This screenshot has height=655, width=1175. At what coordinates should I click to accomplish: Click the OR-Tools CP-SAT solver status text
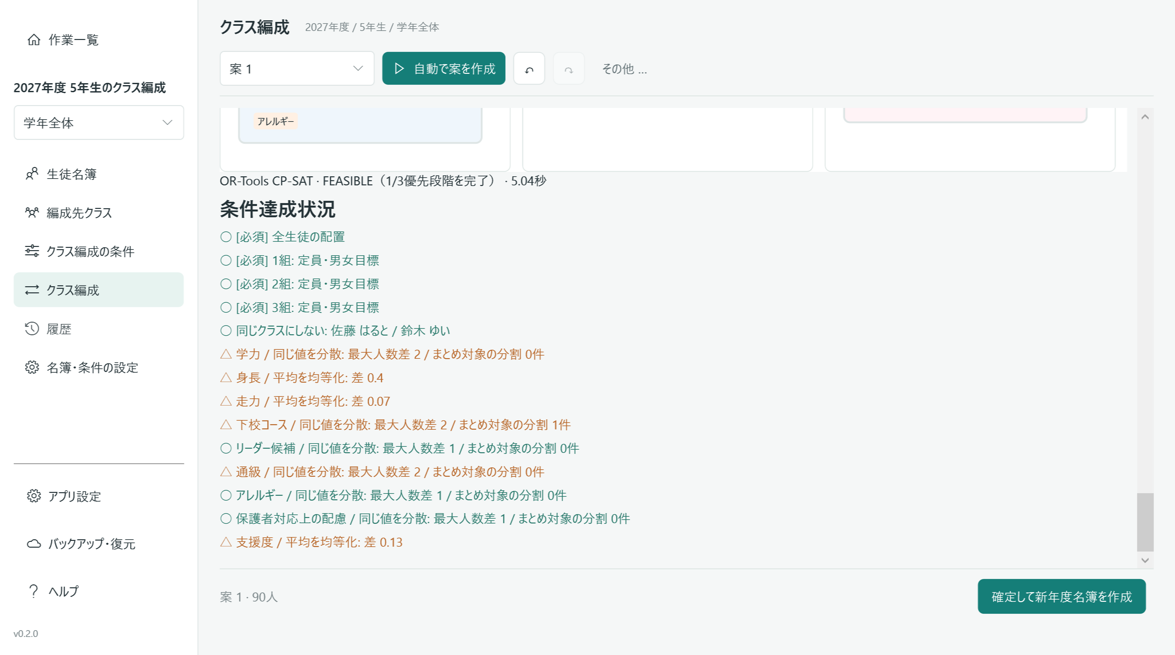click(383, 181)
